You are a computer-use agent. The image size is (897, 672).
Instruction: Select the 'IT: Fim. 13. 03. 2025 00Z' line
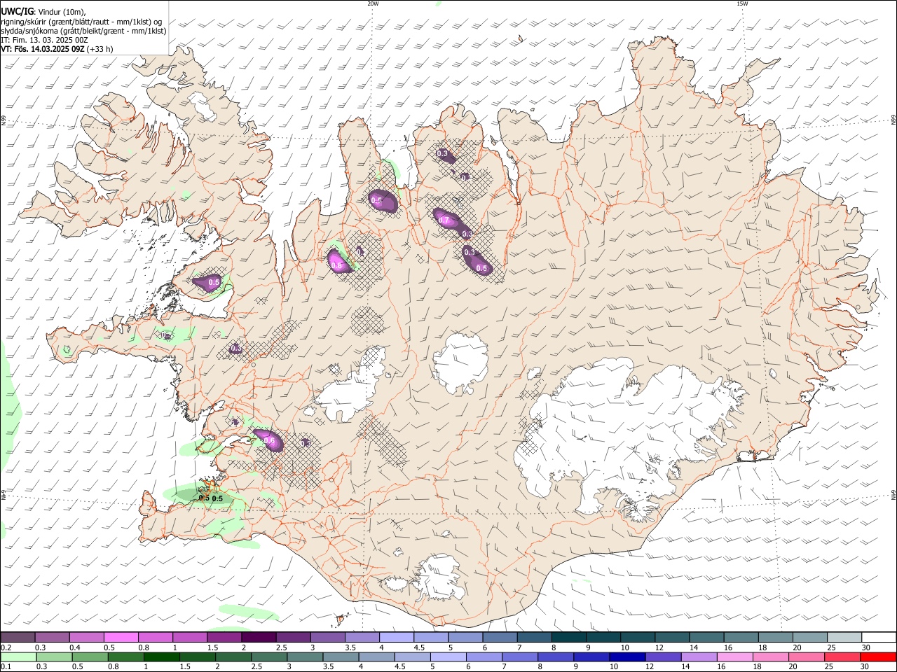[x=44, y=40]
